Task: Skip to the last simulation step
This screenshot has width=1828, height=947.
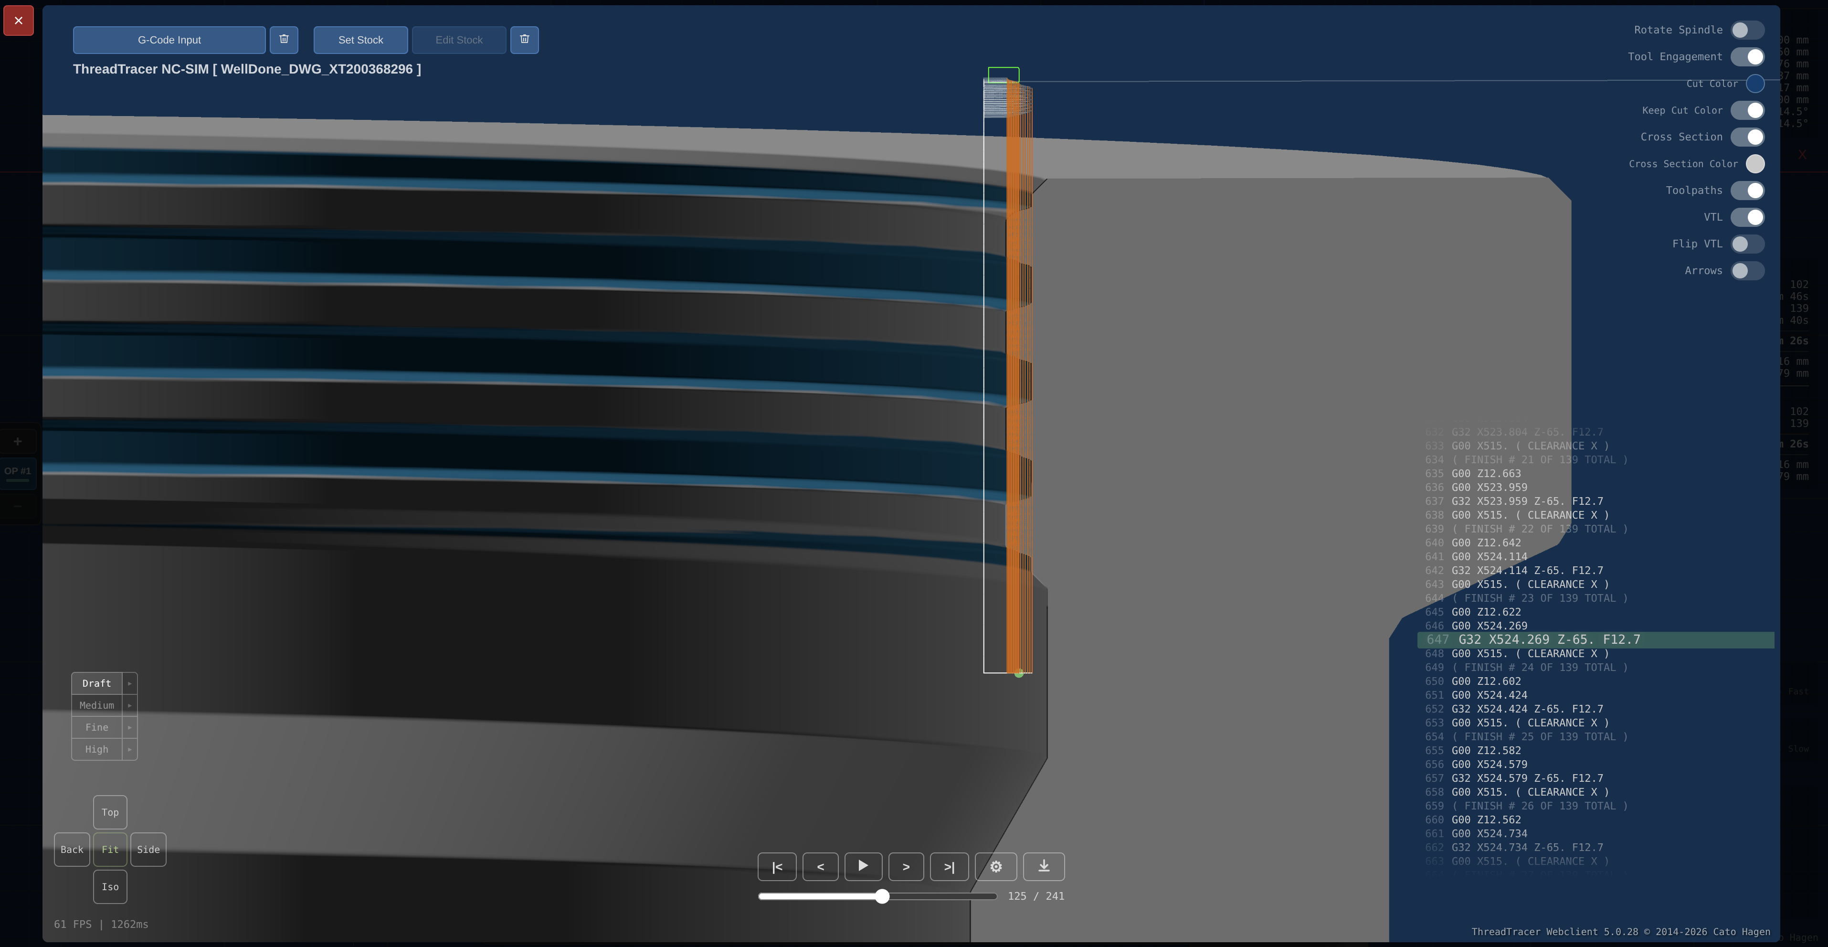Action: tap(950, 867)
